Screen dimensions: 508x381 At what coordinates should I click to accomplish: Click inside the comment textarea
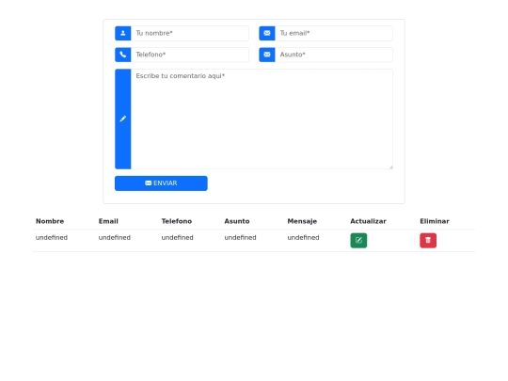[x=262, y=119]
